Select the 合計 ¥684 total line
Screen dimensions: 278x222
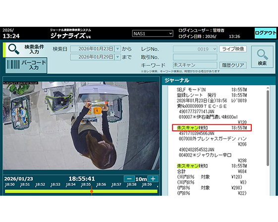point(212,171)
